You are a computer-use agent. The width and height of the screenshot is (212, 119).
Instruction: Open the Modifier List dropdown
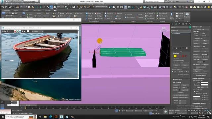click(x=181, y=31)
